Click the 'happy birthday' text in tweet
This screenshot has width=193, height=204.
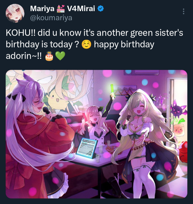[x=124, y=45]
